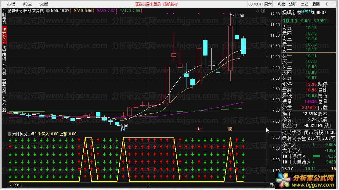The image size is (339, 190).
Task: Click the 上涨: 0.00 value
Action: 68,134
